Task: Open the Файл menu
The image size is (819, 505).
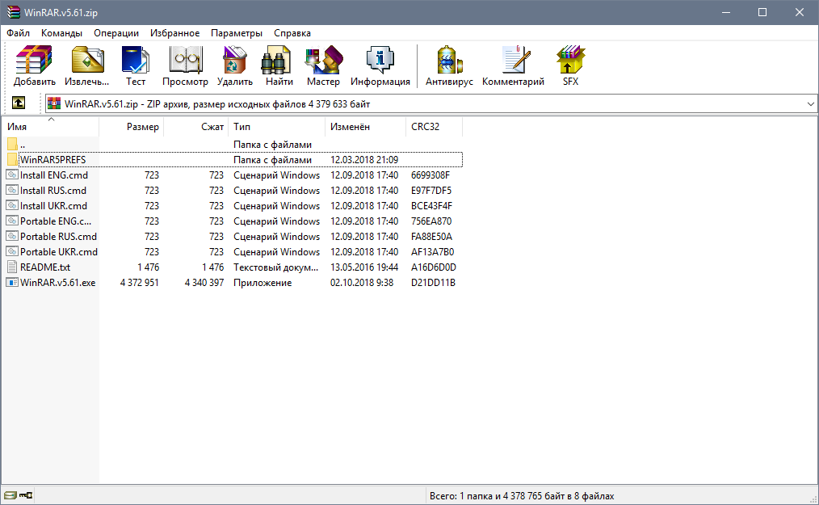Action: 19,33
